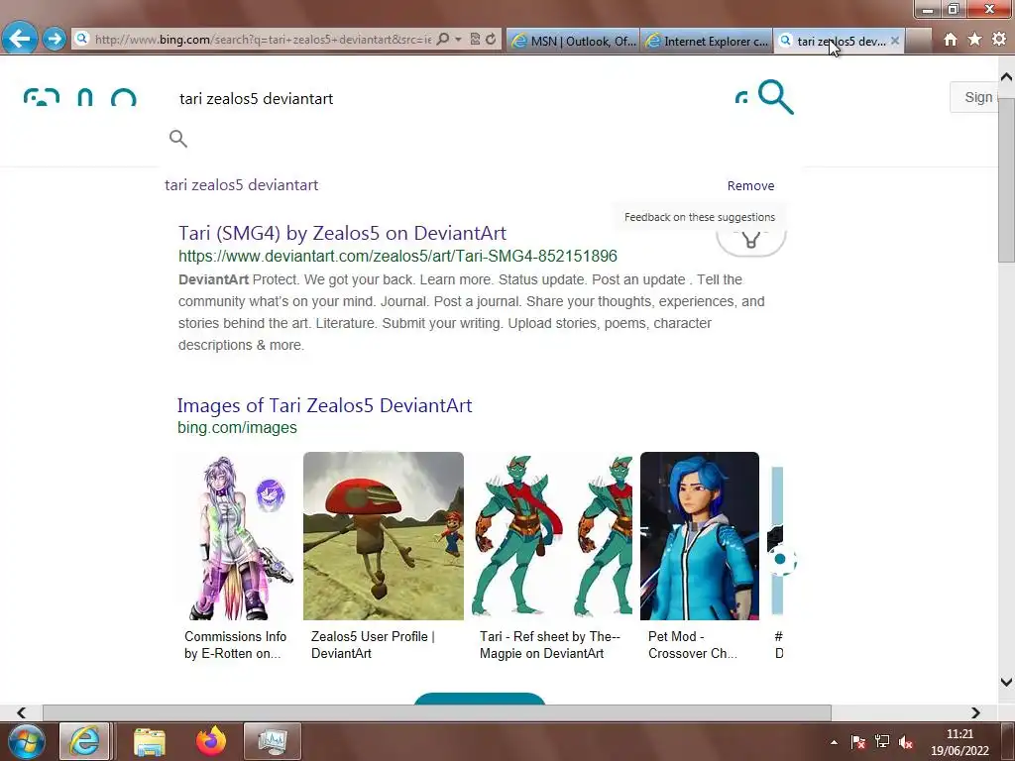This screenshot has width=1015, height=761.
Task: Click the bing.com/images green link
Action: pyautogui.click(x=237, y=428)
